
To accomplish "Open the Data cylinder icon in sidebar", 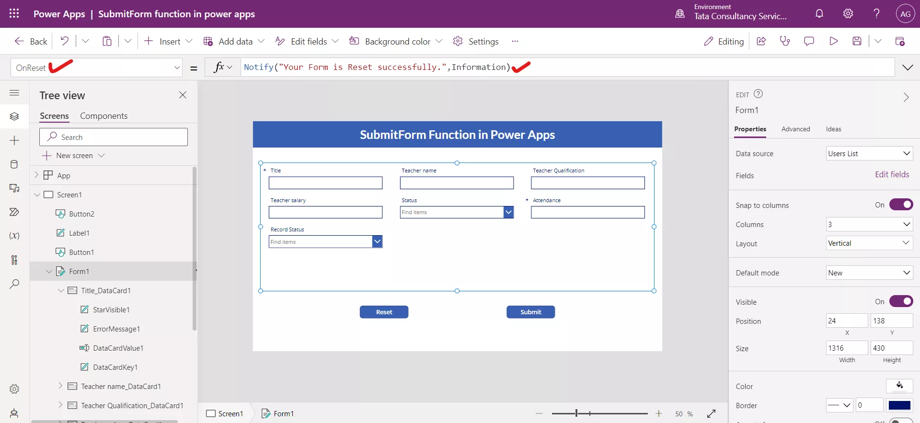I will (14, 164).
